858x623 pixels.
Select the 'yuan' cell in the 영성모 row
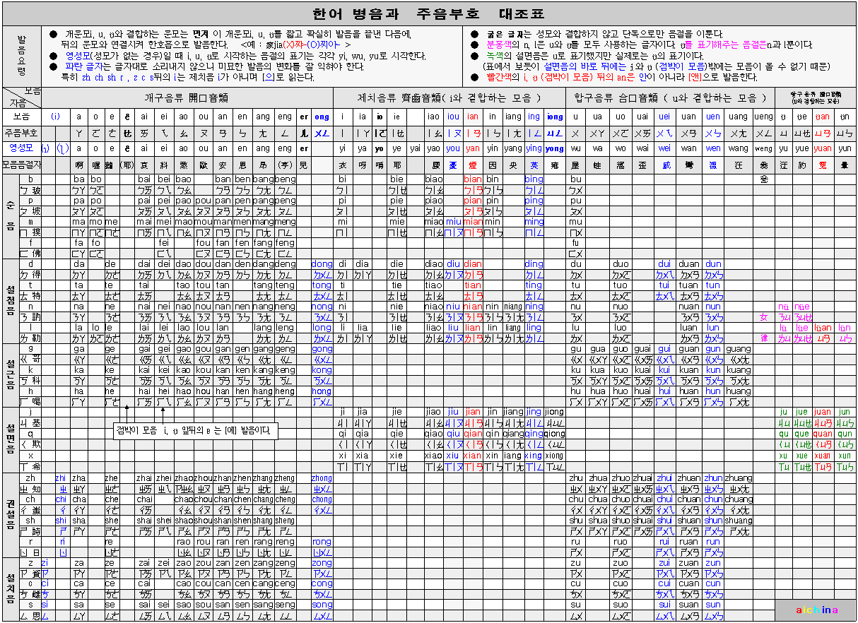click(823, 148)
